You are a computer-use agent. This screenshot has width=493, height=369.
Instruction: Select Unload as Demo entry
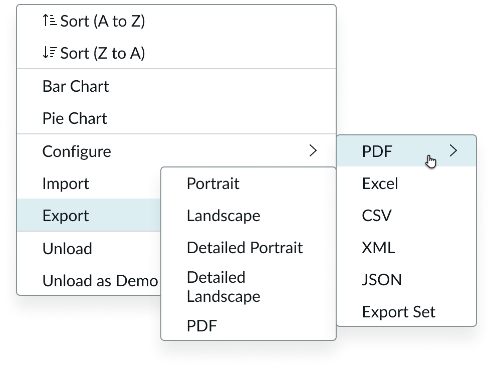click(x=89, y=281)
